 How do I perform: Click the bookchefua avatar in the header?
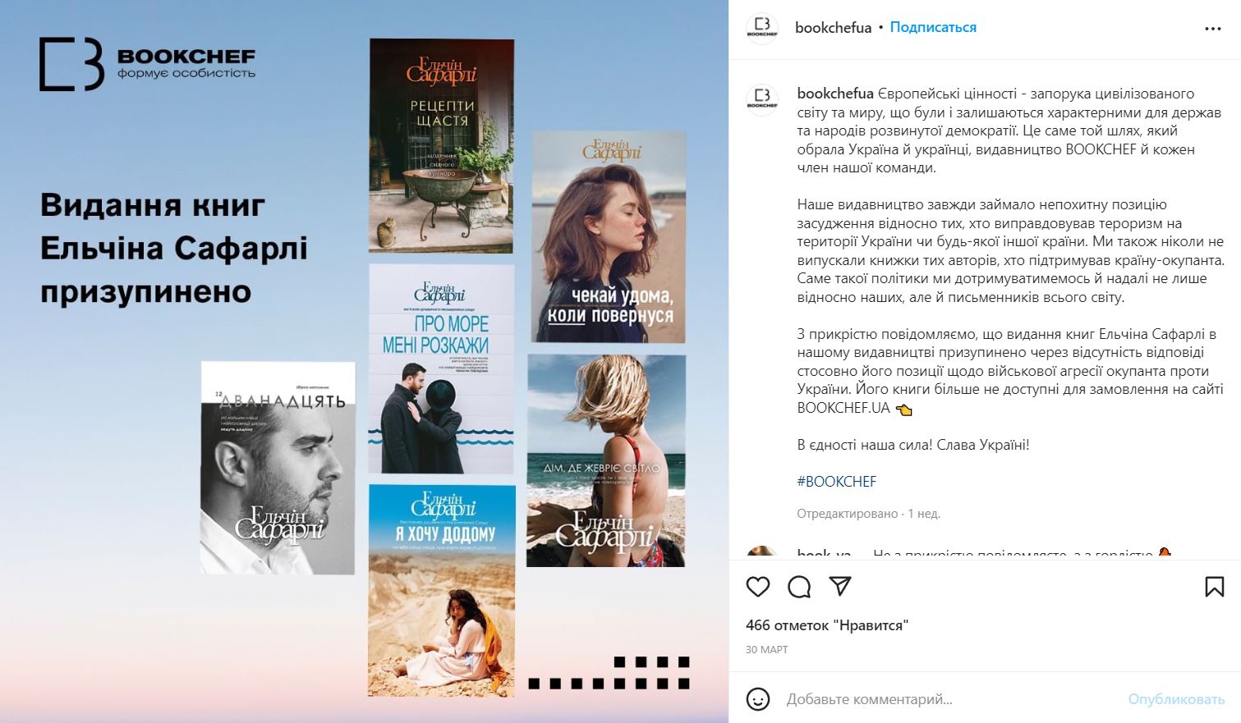pos(761,27)
